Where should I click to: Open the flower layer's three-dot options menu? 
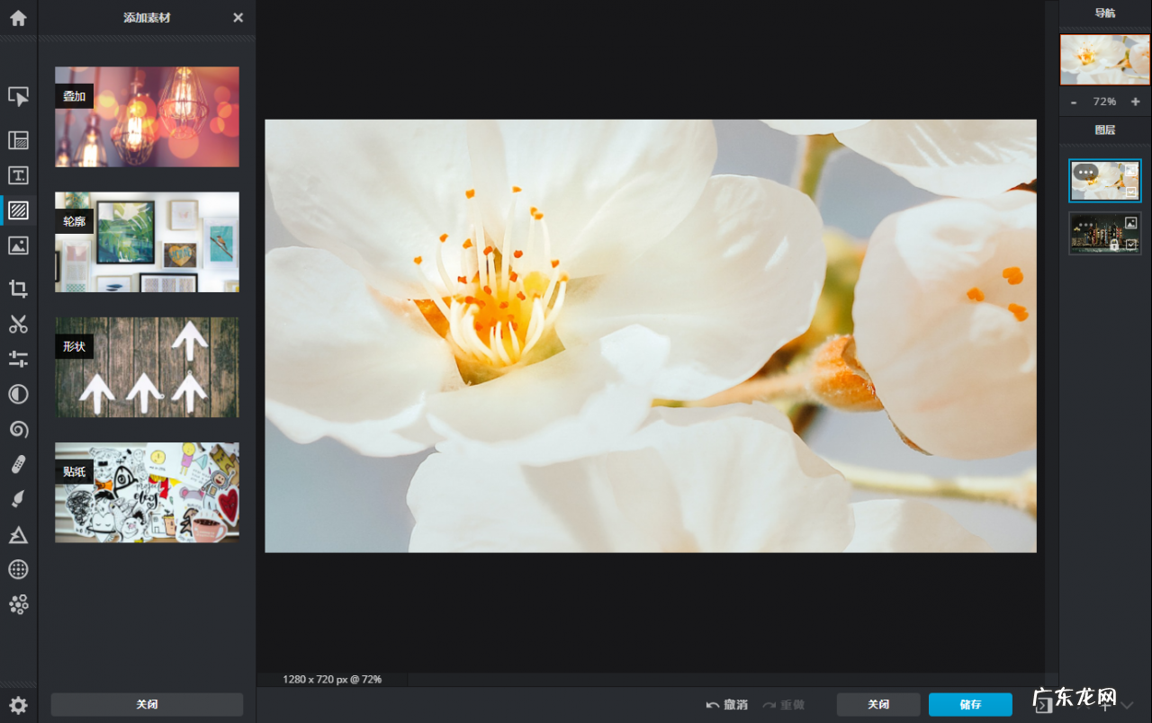pyautogui.click(x=1085, y=172)
